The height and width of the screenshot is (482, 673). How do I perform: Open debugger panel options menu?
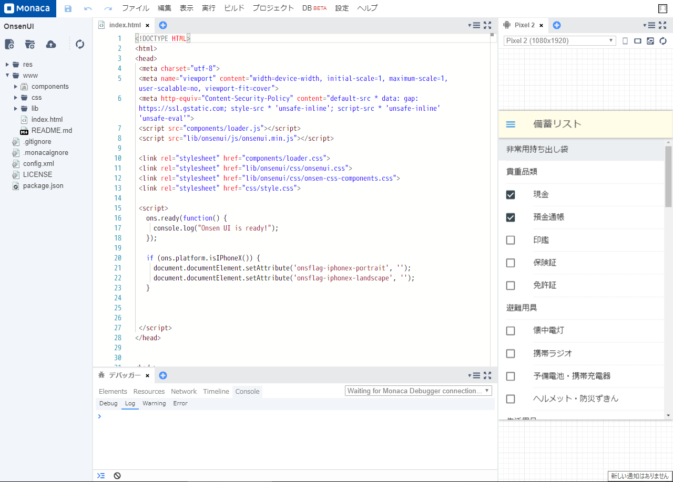coord(475,375)
